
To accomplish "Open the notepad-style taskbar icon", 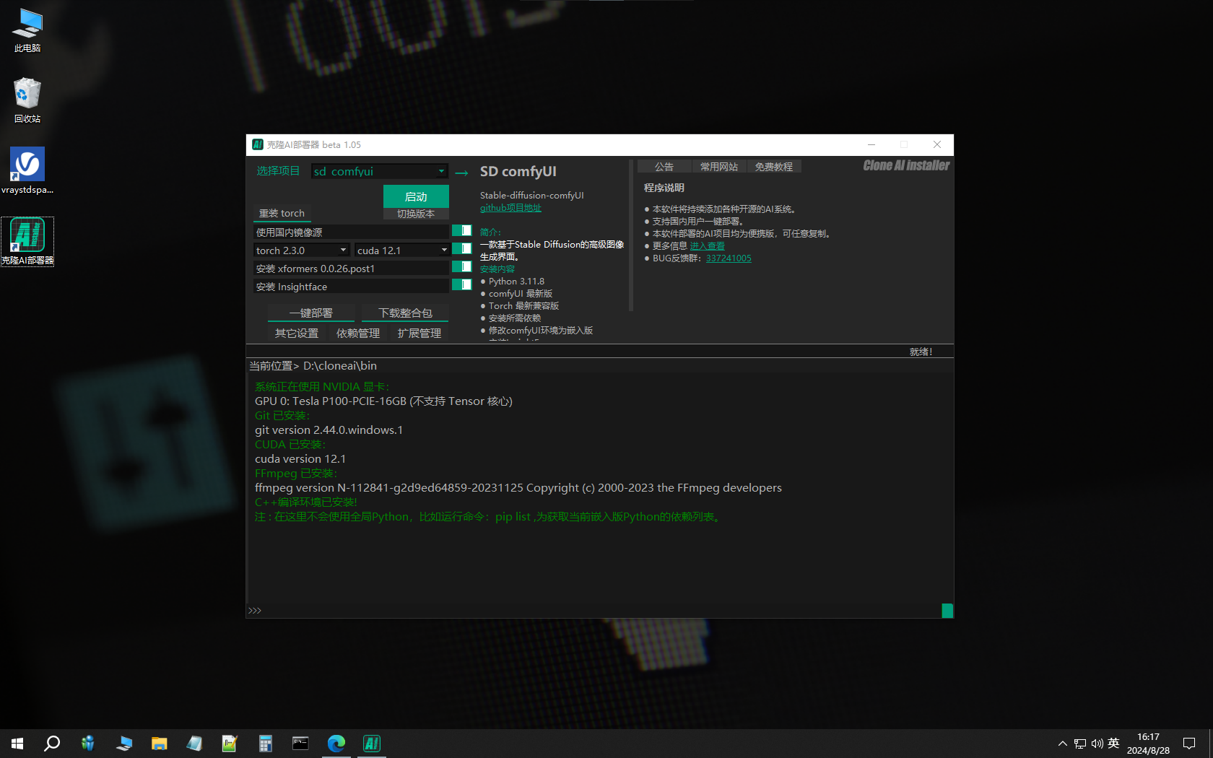I will click(x=194, y=744).
